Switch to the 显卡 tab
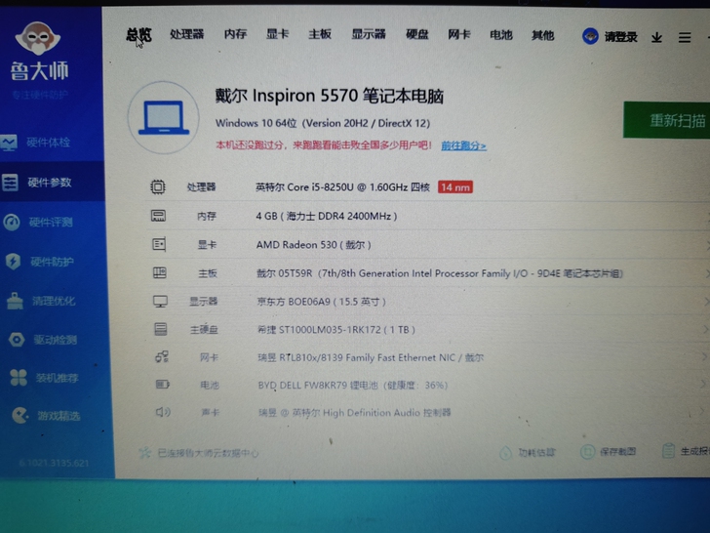710x533 pixels. coord(277,34)
